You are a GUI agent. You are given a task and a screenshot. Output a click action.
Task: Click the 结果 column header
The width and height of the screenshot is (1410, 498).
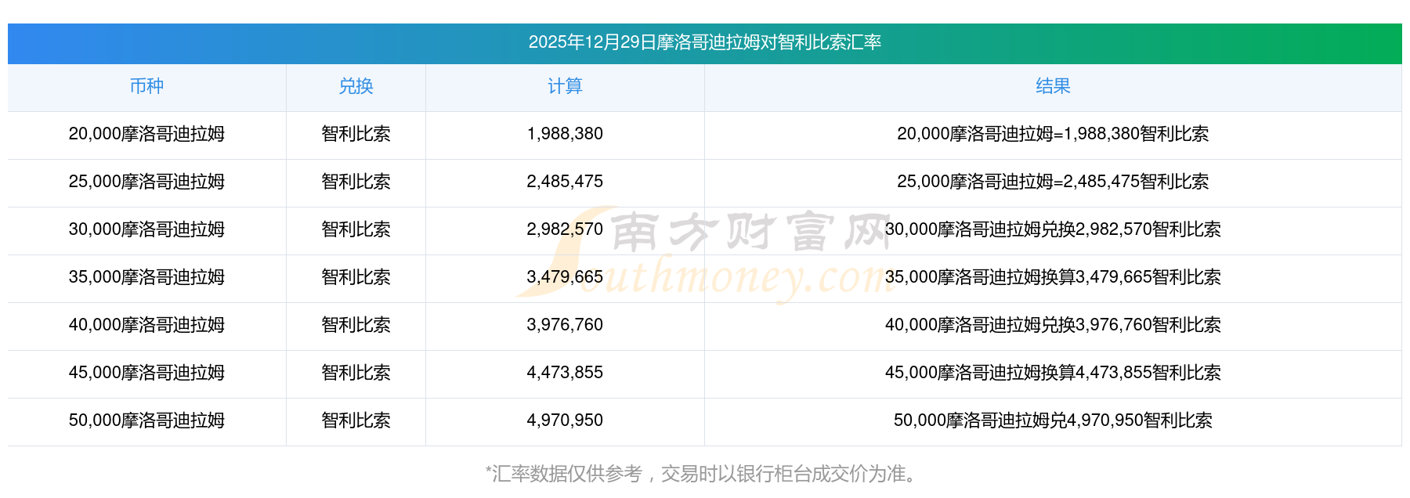tap(1053, 86)
